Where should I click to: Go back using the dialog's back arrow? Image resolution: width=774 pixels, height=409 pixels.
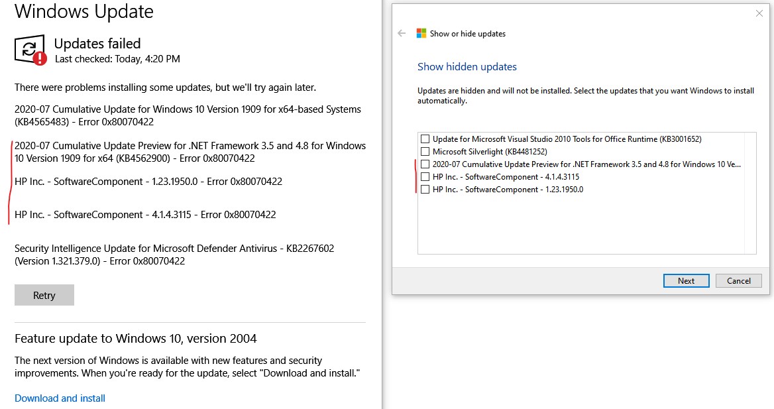[402, 34]
